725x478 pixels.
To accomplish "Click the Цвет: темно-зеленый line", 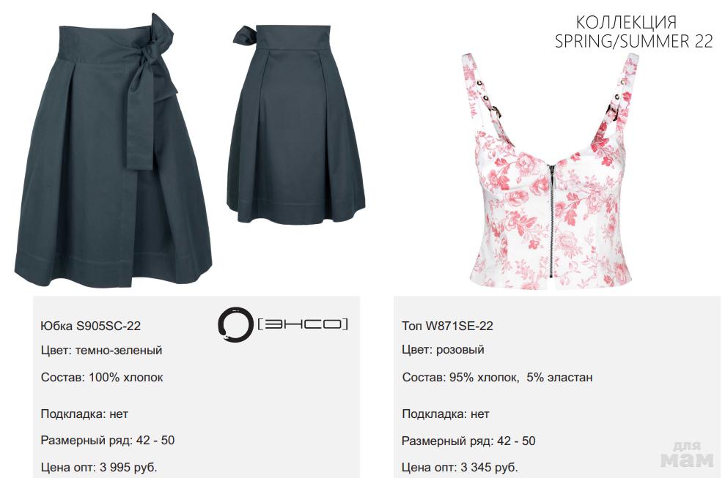I will tap(102, 350).
